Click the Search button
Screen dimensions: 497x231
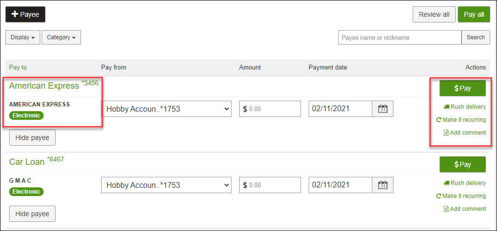pyautogui.click(x=476, y=37)
